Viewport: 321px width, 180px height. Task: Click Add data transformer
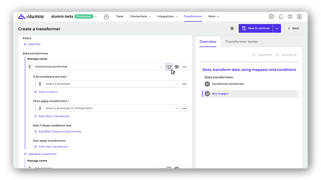pos(40,154)
